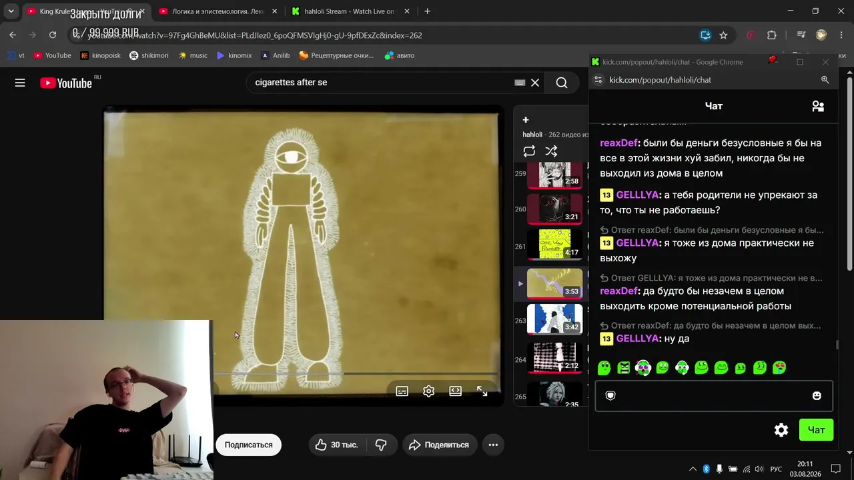854x480 pixels.
Task: Open the vt bookmark
Action: [15, 55]
